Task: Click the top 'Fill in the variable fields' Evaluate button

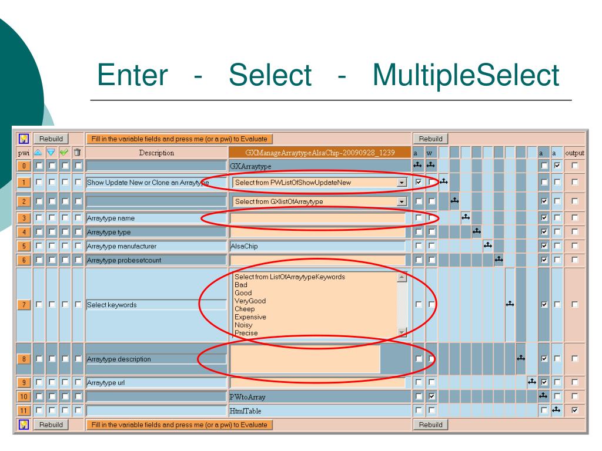Action: tap(179, 139)
